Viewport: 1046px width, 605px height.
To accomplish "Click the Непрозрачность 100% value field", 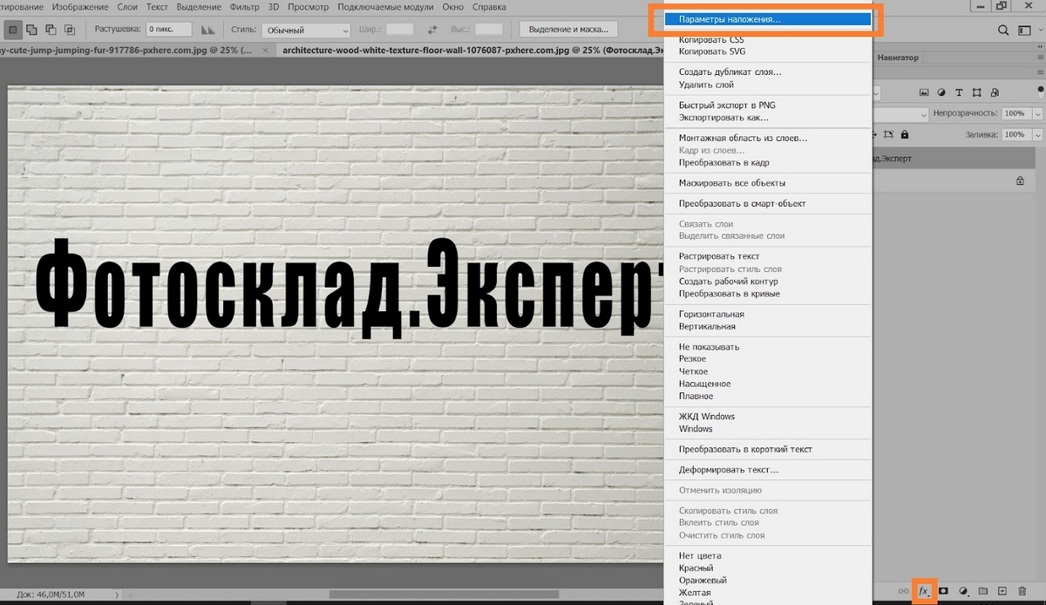I will [1015, 113].
